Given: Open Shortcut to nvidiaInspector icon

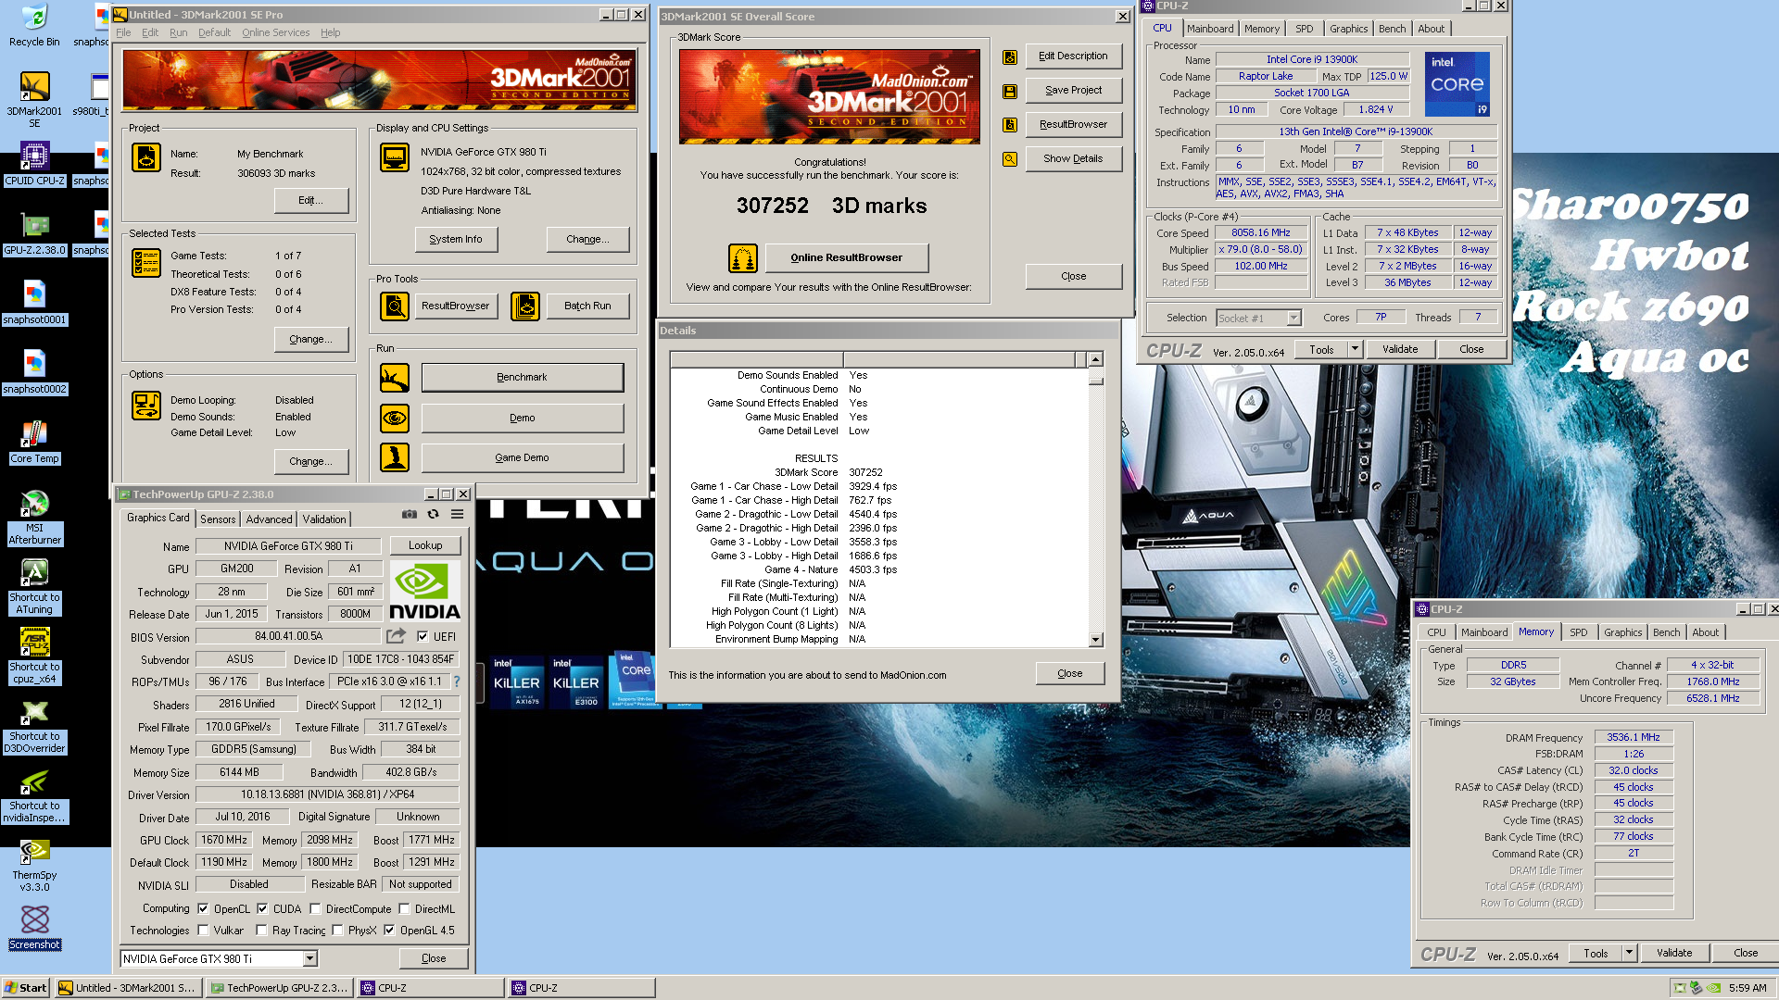Looking at the screenshot, I should tap(34, 795).
